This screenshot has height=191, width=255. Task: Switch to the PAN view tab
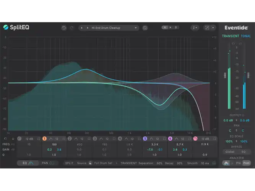[48, 163]
